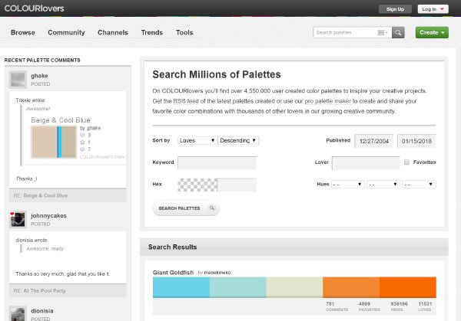
Task: Click the light blue Giant Goldfish swatch
Action: (181, 287)
